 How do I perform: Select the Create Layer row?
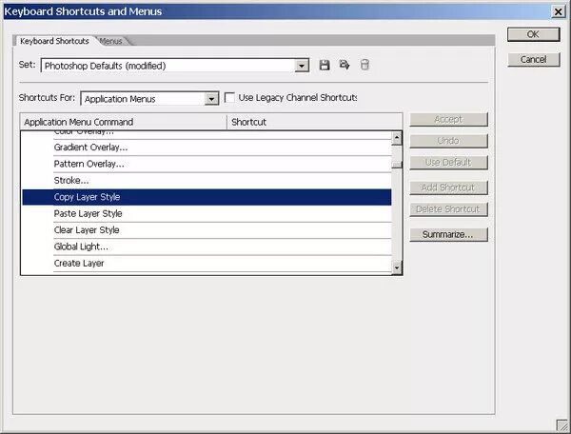point(207,264)
